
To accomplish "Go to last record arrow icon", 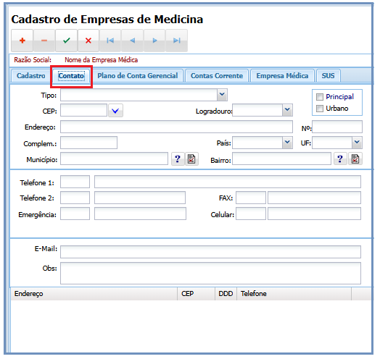I will pos(177,41).
